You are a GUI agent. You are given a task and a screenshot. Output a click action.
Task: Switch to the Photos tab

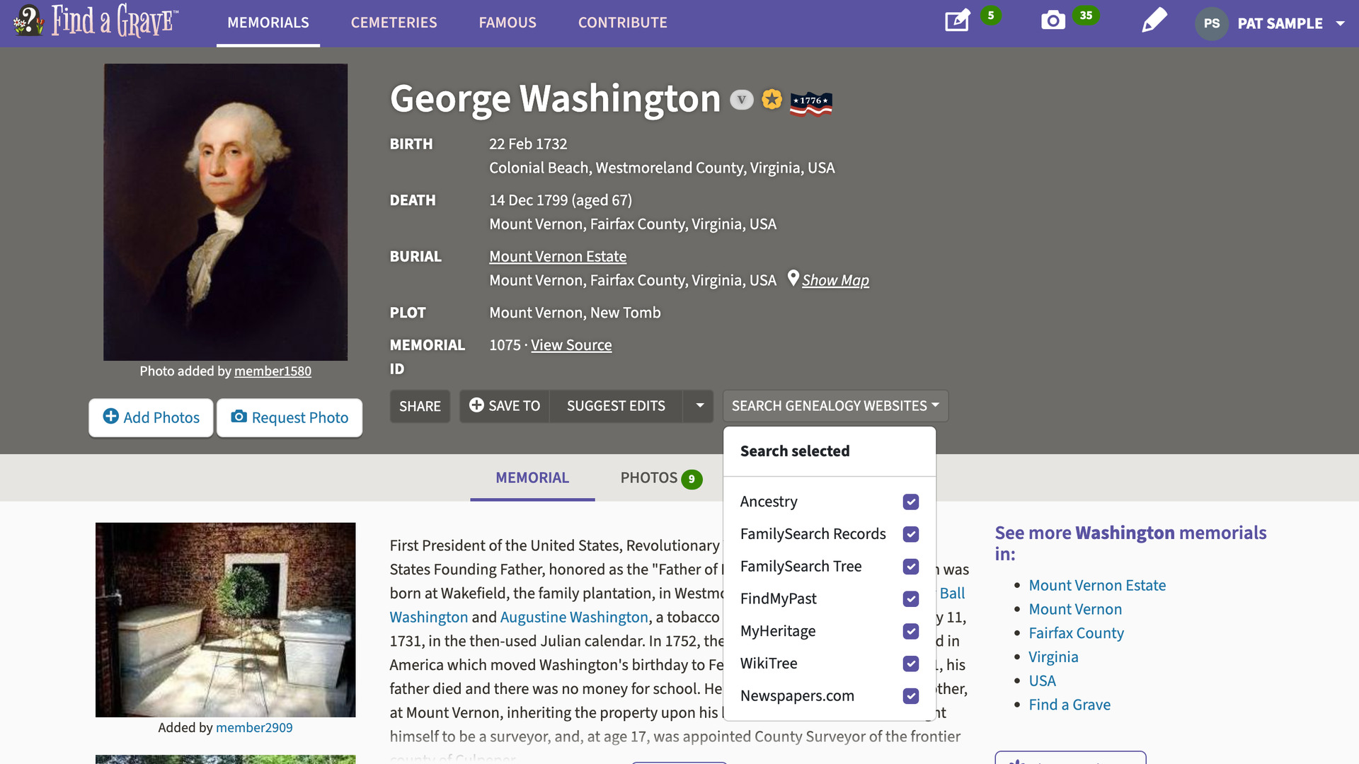point(660,478)
